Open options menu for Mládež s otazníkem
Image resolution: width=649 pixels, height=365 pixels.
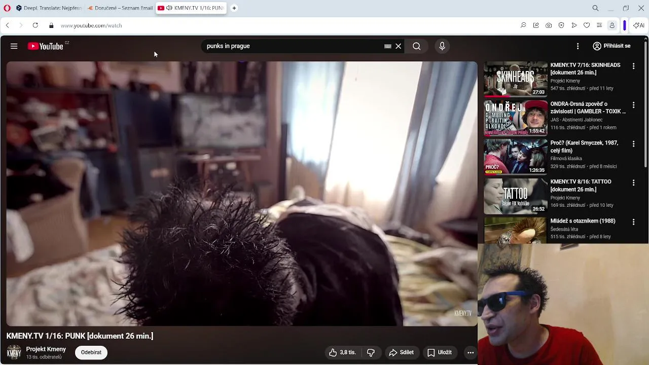coord(633,222)
